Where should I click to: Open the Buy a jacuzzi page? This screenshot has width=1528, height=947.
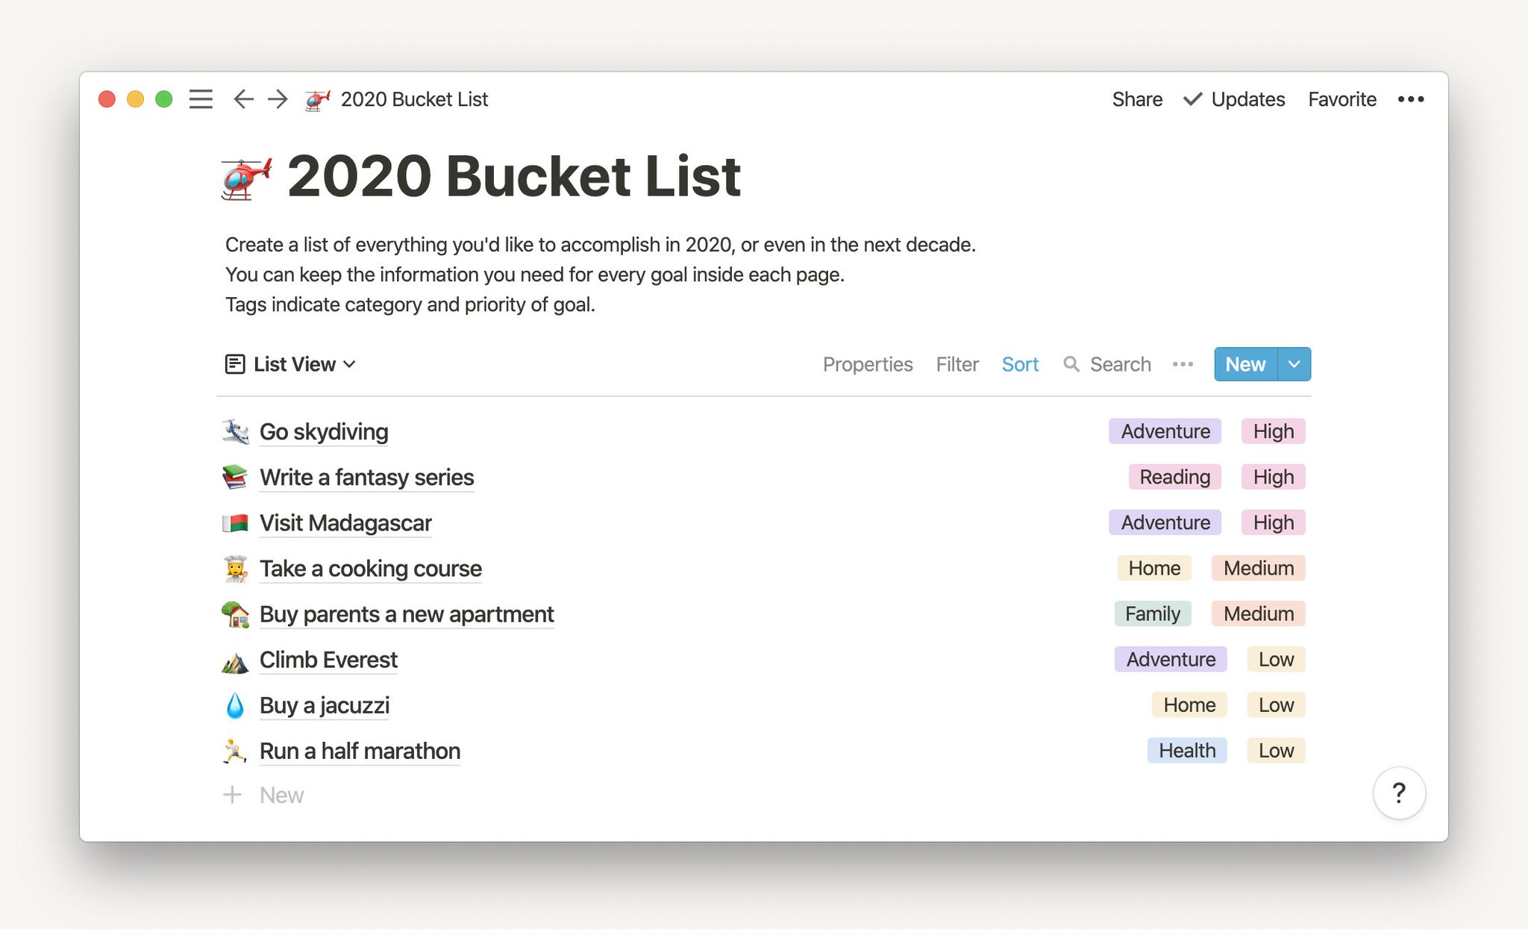pos(325,705)
